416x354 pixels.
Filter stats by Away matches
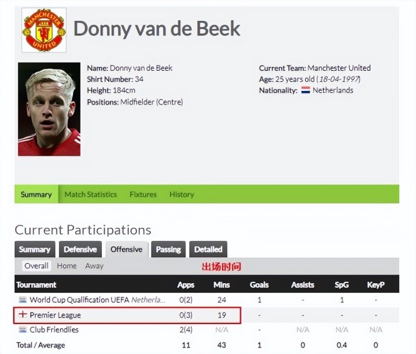click(x=94, y=266)
